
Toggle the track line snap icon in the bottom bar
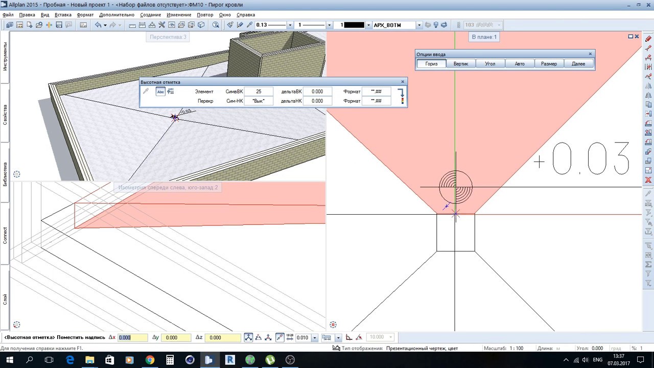[279, 337]
